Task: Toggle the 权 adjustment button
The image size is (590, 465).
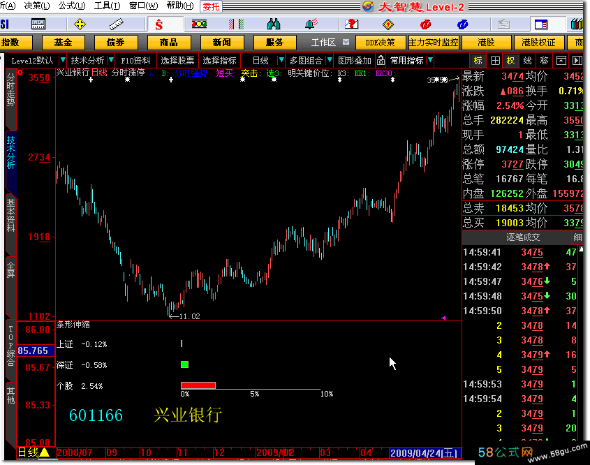Action: coord(510,61)
